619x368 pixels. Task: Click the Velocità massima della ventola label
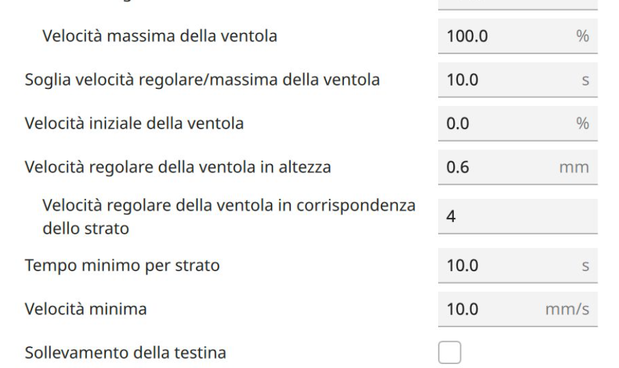pyautogui.click(x=159, y=36)
